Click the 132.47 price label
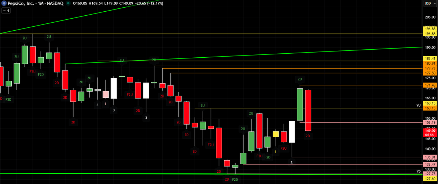Screen dimensions: 438x184 pyautogui.click(x=429, y=165)
